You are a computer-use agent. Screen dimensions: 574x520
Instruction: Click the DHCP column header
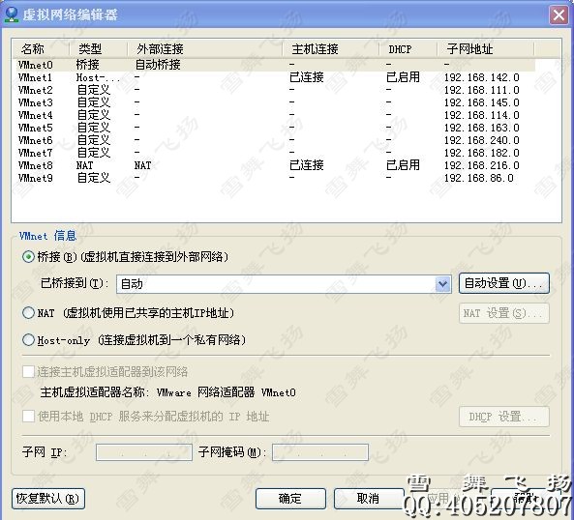[x=408, y=48]
